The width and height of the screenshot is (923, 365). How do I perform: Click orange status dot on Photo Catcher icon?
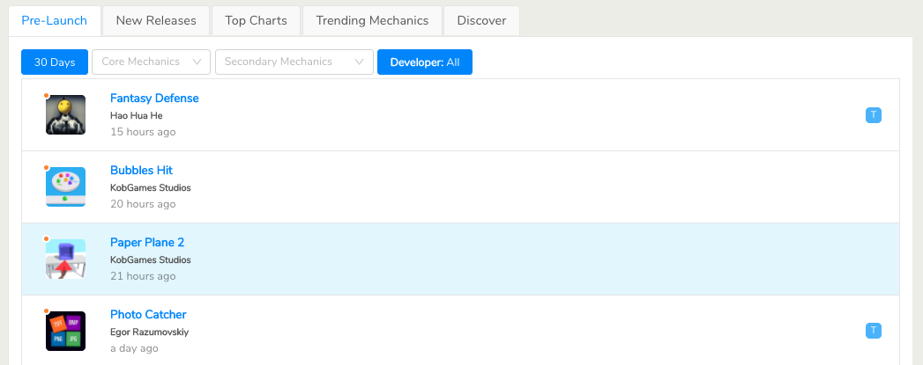pyautogui.click(x=46, y=311)
